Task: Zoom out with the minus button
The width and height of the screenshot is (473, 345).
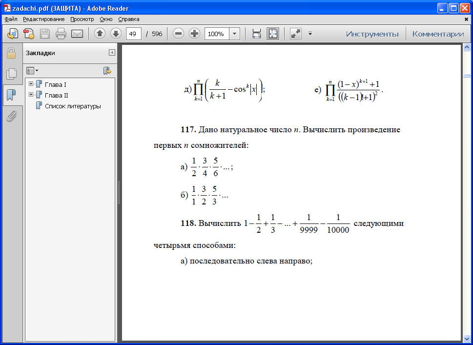Action: [178, 34]
